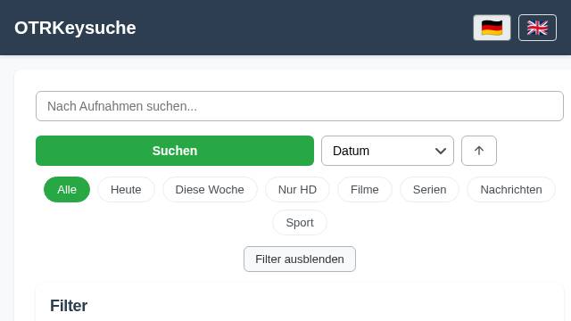
Task: Toggle sort direction arrow button
Action: pyautogui.click(x=479, y=151)
